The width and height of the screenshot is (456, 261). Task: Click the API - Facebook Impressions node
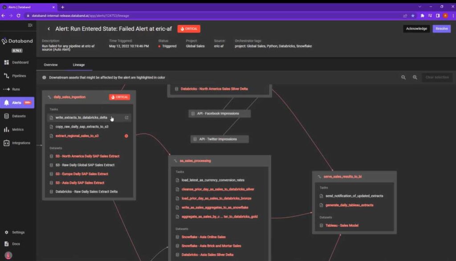(220, 113)
